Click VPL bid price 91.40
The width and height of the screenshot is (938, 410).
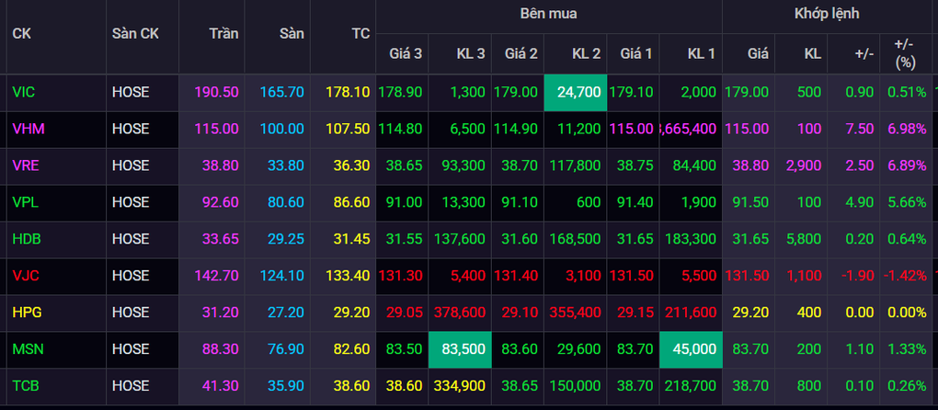click(x=635, y=202)
